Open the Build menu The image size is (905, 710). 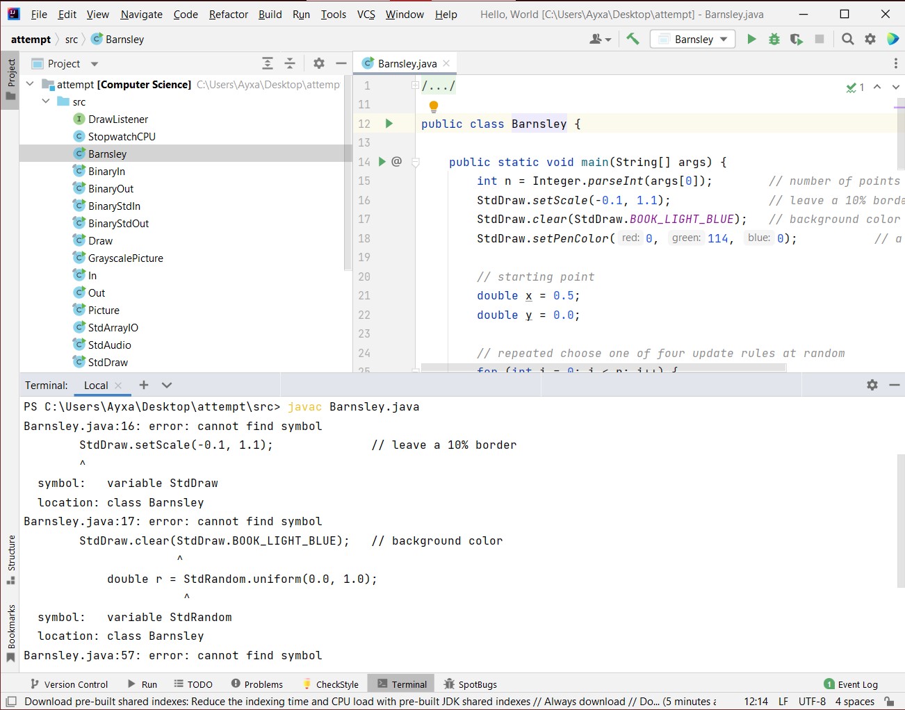pos(270,14)
